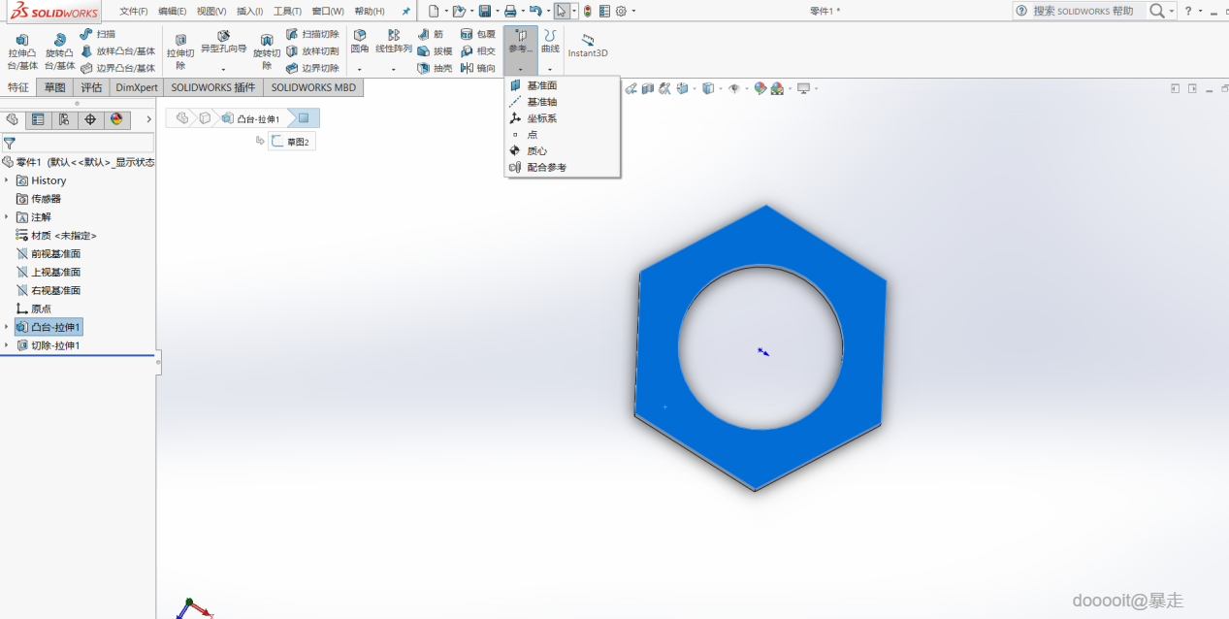
Task: Expand the History tree node
Action: [x=7, y=180]
